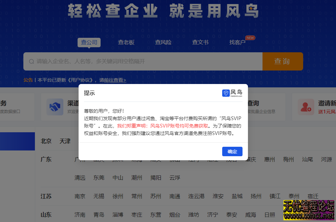Choose 扬州 under 江苏
This screenshot has height=222, width=336.
click(x=256, y=196)
